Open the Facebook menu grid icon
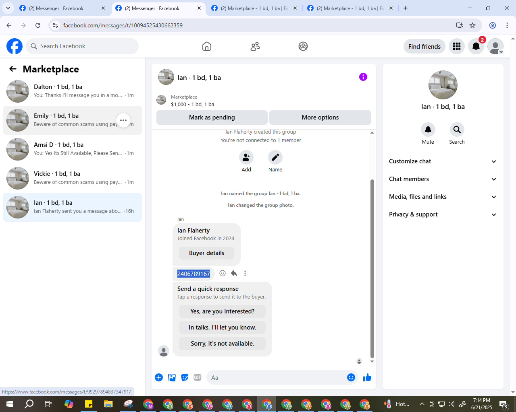The image size is (516, 412). click(x=457, y=47)
